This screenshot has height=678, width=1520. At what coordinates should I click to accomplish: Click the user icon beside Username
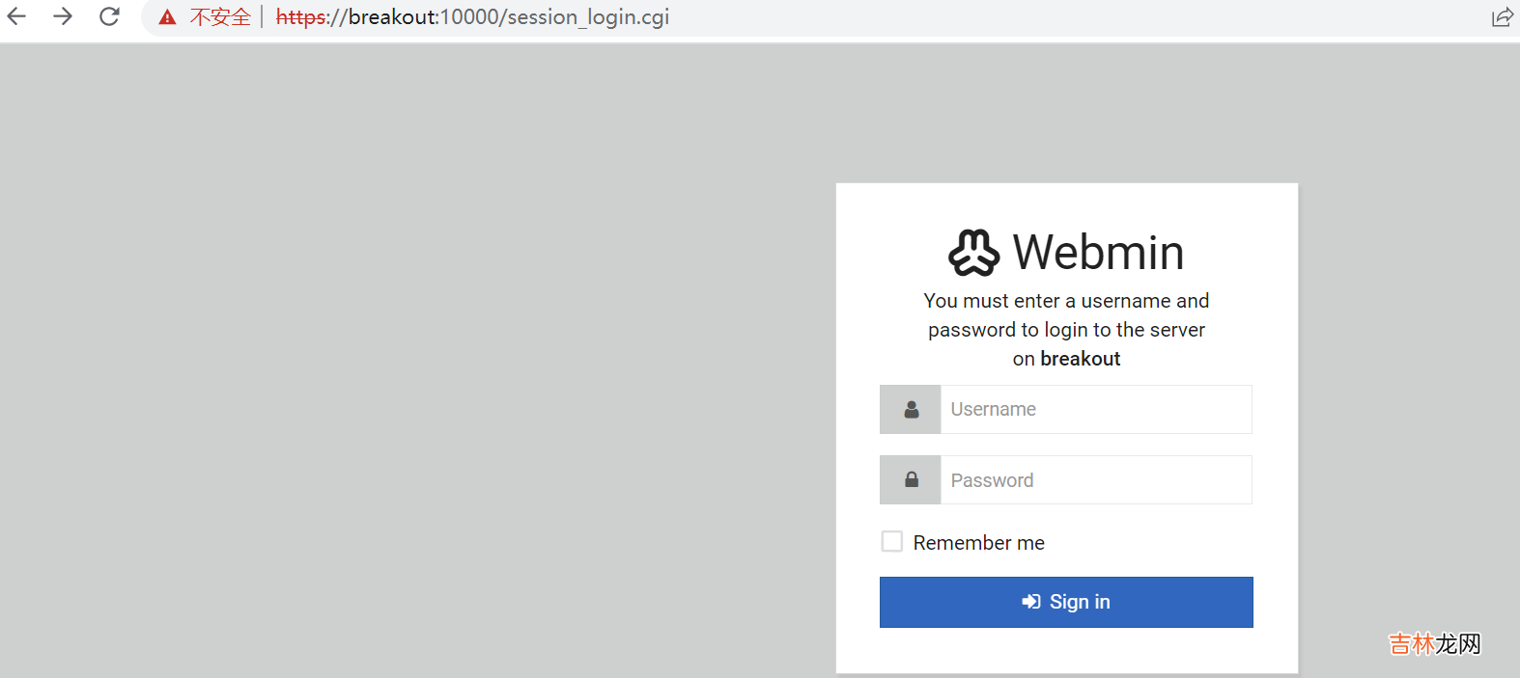pos(911,410)
